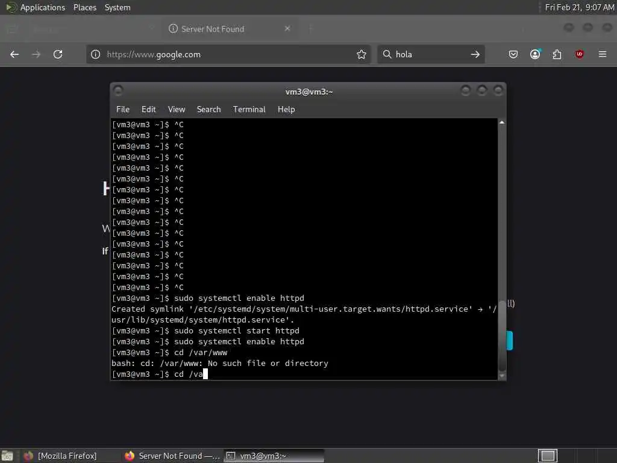Viewport: 617px width, 463px height.
Task: Click the 'Created symlink' output line
Action: click(304, 314)
